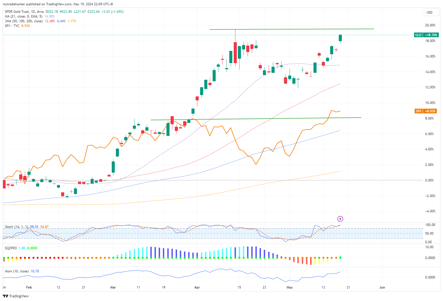Click the lower green horizontal trend line
Image resolution: width=443 pixels, height=301 pixels.
click(256, 119)
